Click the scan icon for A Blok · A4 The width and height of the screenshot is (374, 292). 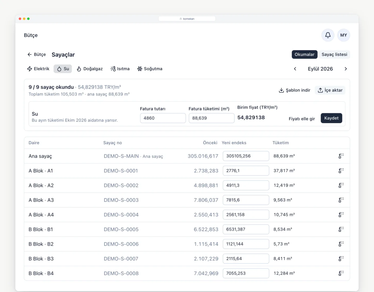[341, 215]
